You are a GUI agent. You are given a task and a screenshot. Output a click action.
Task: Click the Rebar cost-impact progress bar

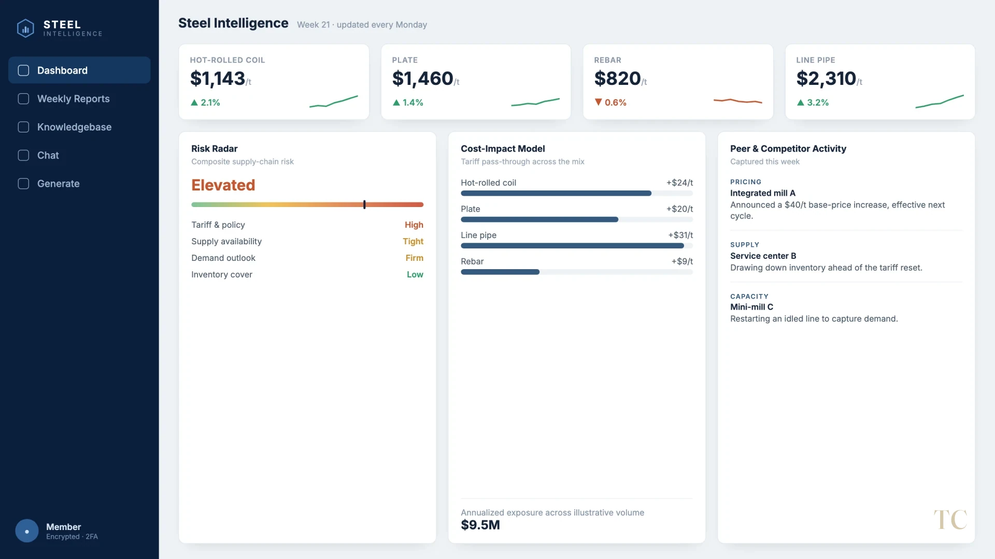pyautogui.click(x=577, y=272)
